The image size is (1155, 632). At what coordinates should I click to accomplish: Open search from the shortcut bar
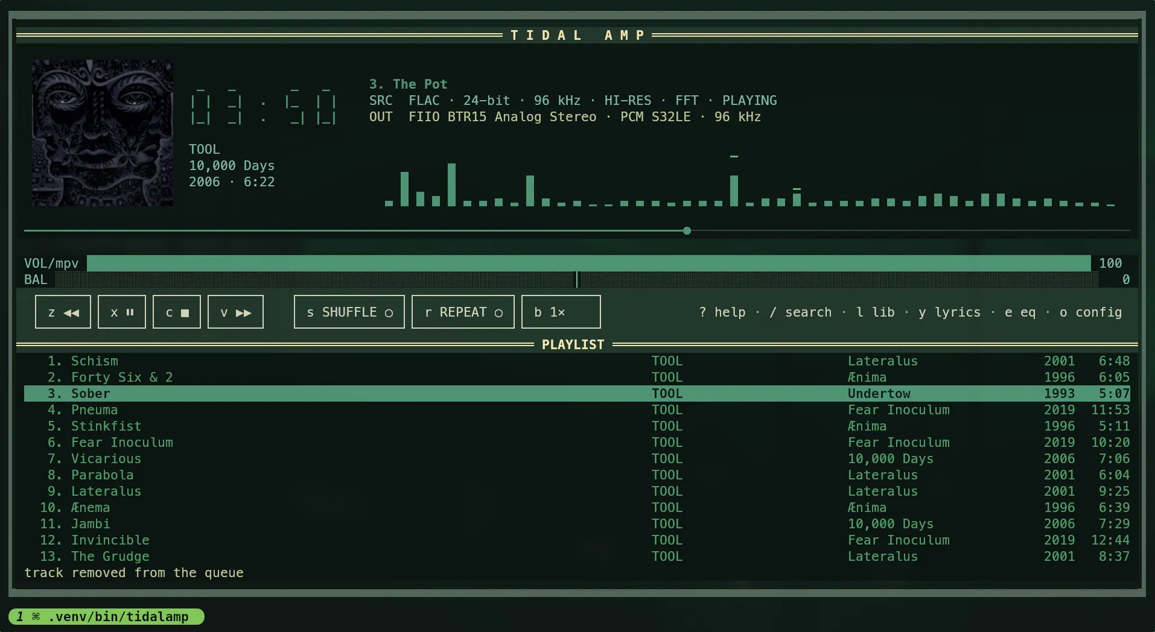801,312
